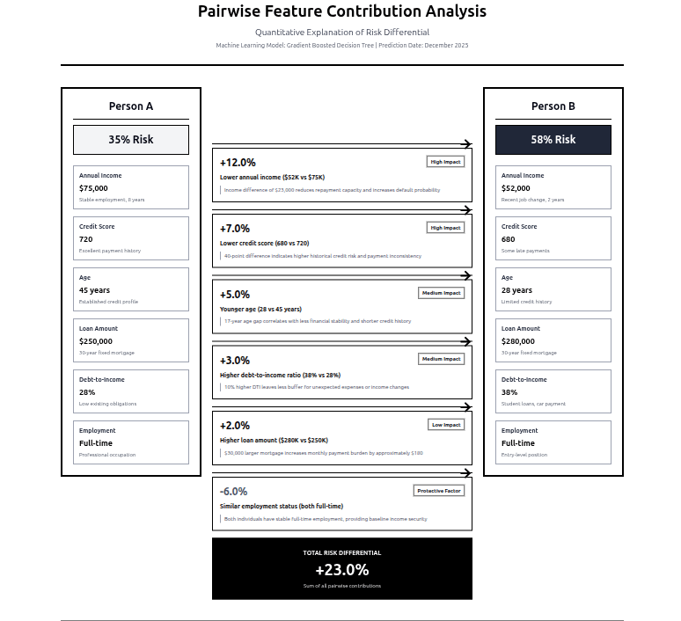Click Person B's Debt-to-Income 38% card
681x621 pixels.
(553, 391)
